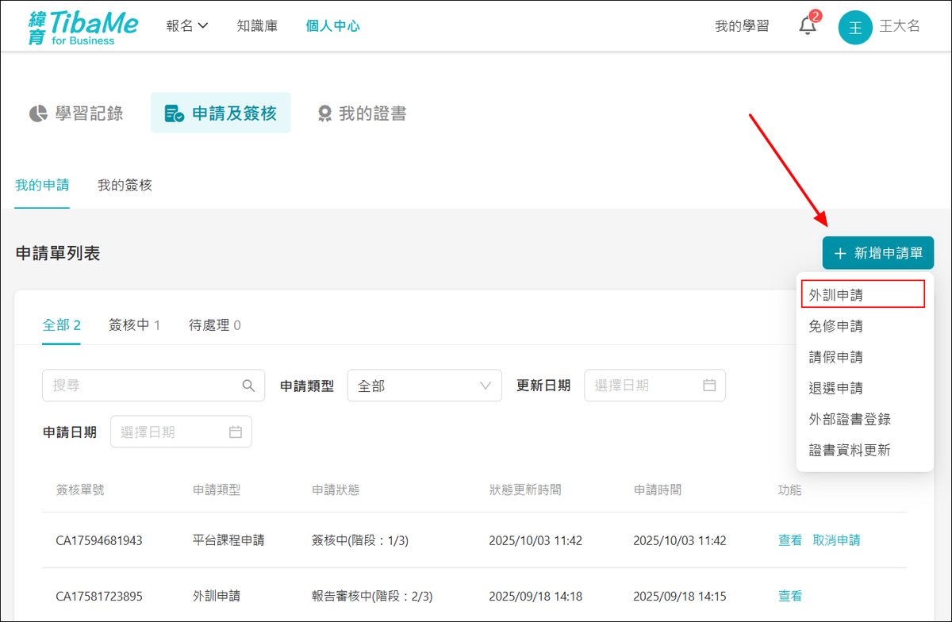Open the 更新日期 calendar icon
Screen dimensions: 952x622
709,386
